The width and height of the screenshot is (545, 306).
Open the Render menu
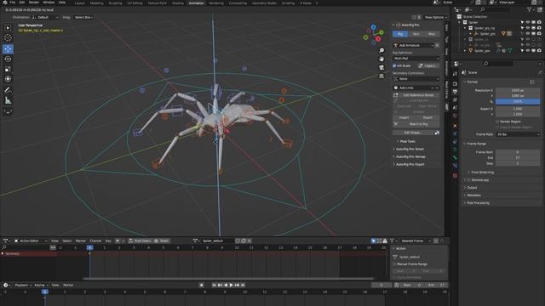[x=34, y=3]
